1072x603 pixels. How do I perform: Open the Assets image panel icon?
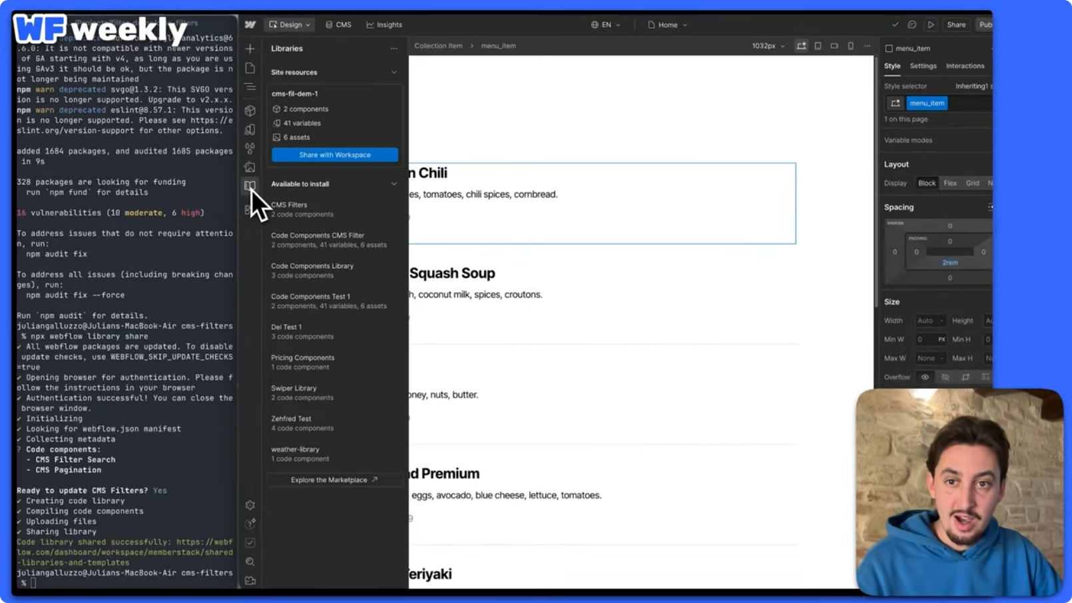tap(250, 167)
